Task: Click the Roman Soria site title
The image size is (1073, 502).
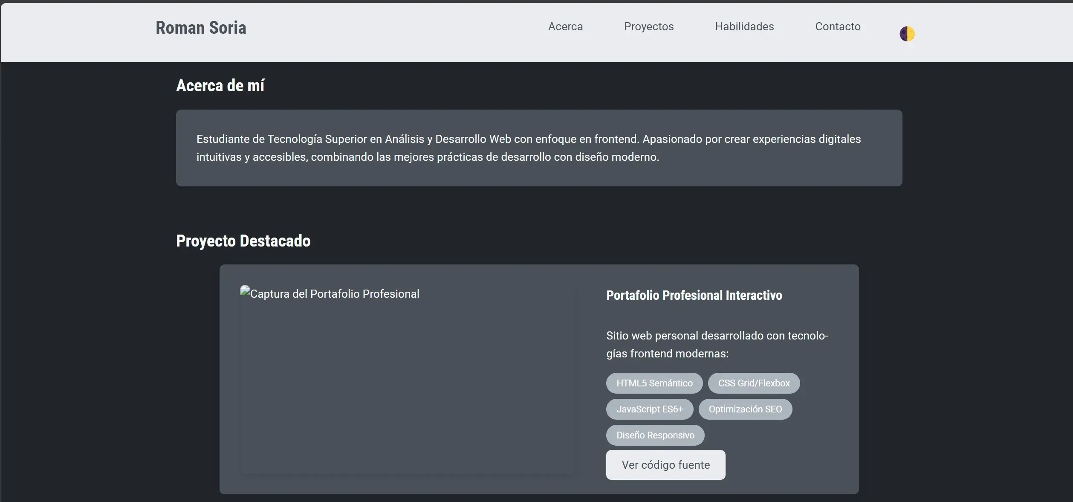Action: coord(201,28)
